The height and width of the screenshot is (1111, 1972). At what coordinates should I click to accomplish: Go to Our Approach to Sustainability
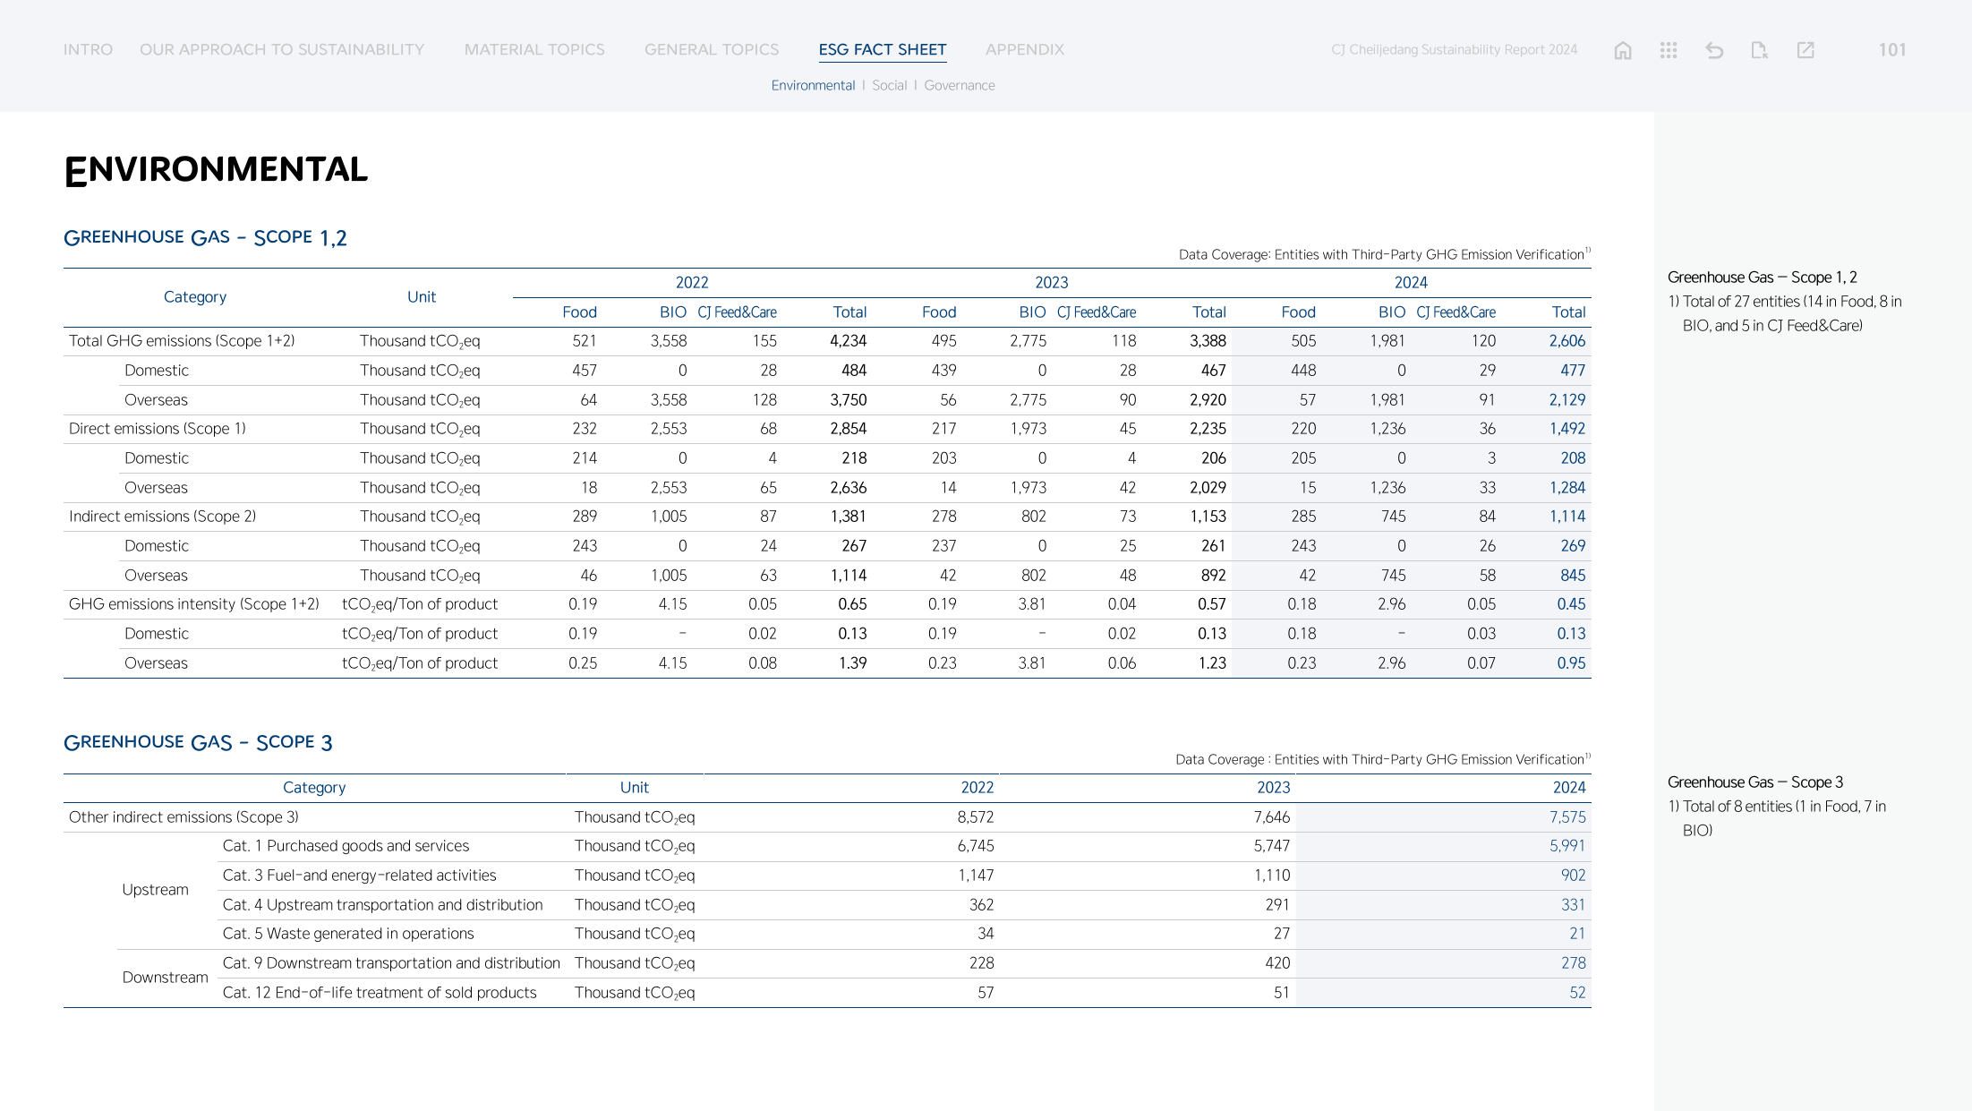point(282,49)
